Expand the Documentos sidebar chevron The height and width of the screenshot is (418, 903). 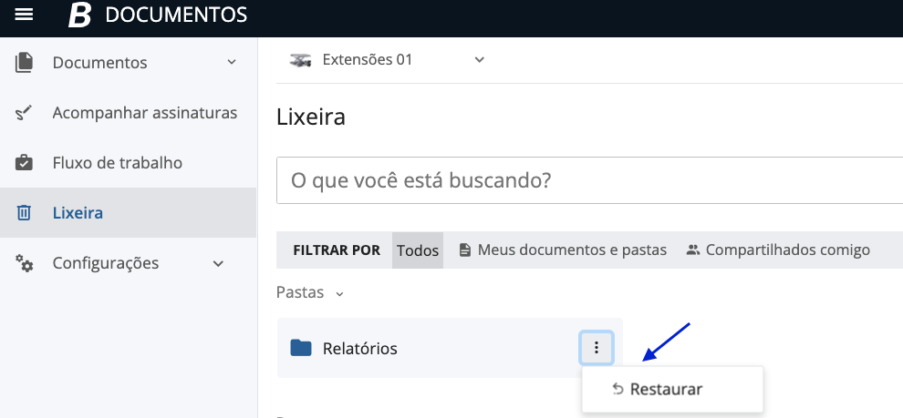click(x=232, y=63)
